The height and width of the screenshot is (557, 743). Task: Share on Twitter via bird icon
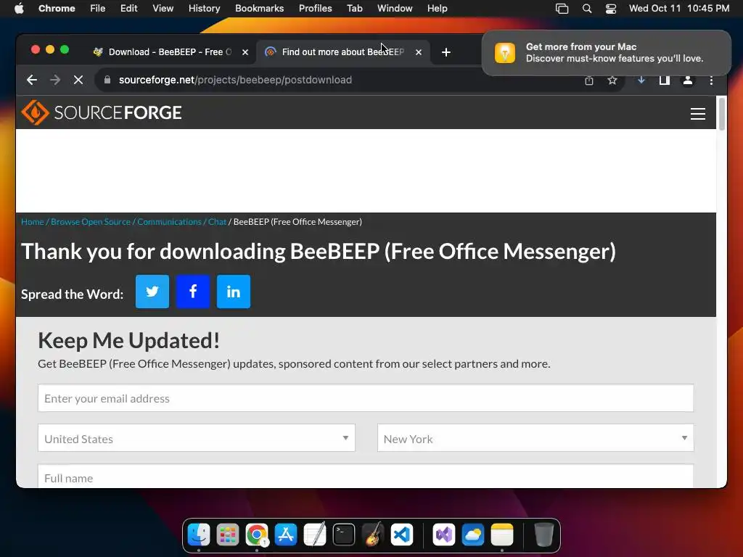pyautogui.click(x=152, y=292)
